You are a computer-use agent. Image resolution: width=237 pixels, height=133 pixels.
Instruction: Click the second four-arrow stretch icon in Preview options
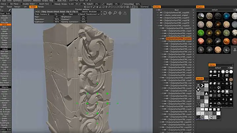(120, 13)
